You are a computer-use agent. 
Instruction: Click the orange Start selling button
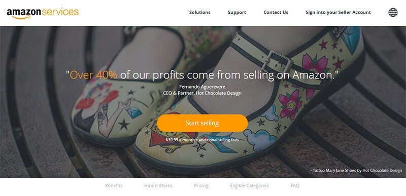(x=202, y=123)
